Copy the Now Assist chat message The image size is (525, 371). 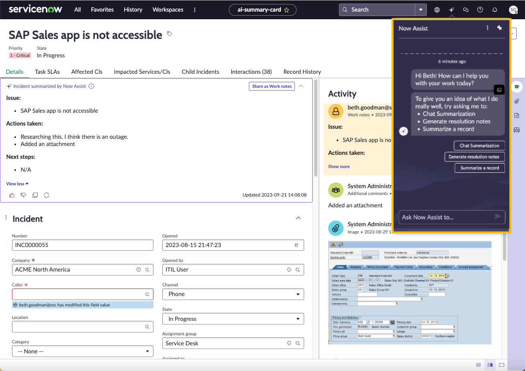coord(499,90)
